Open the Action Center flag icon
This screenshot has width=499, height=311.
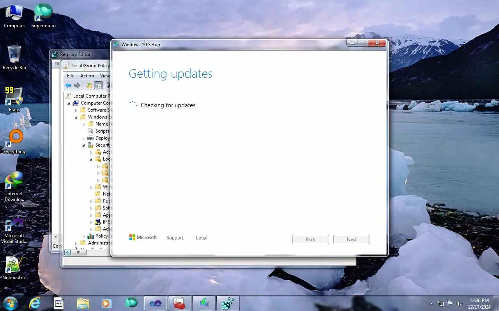coord(450,304)
